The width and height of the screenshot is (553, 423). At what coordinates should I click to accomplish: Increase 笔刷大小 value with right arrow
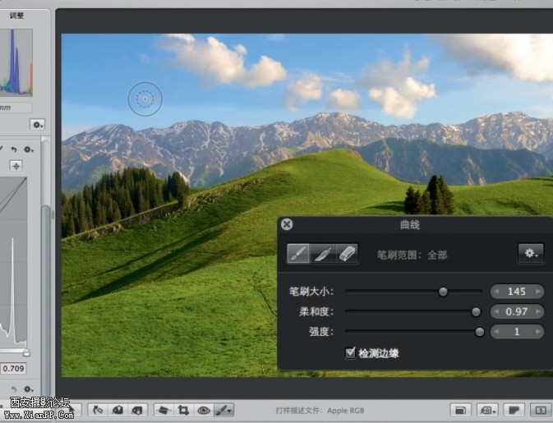tap(537, 292)
